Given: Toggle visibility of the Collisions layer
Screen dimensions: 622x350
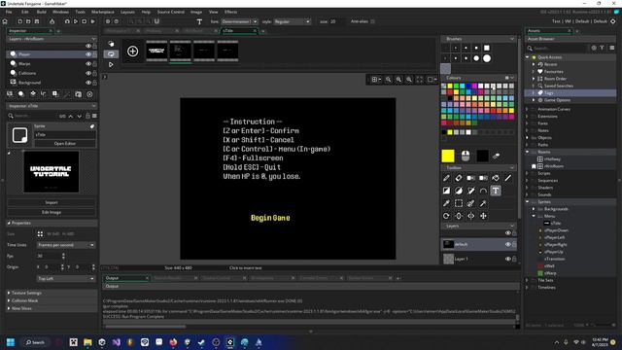Looking at the screenshot, I should 88,74.
